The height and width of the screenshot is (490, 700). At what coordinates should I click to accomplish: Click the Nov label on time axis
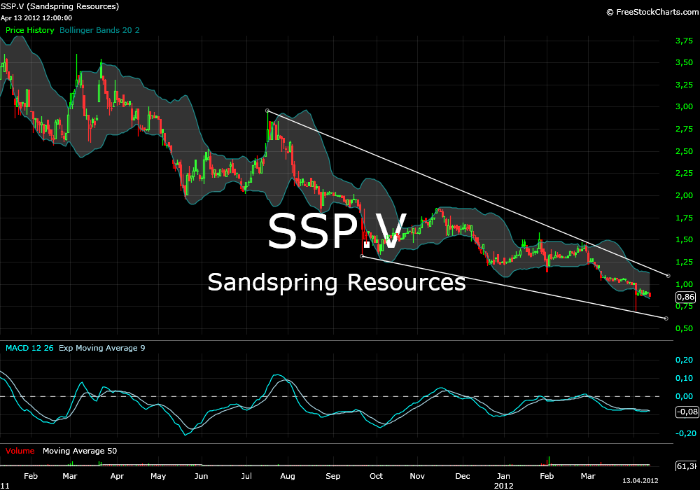coord(417,476)
